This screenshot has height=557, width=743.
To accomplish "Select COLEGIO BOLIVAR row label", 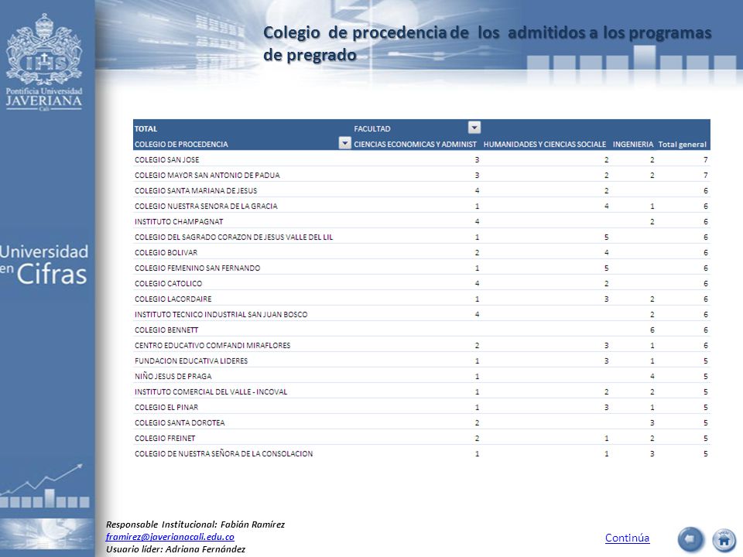I will click(x=166, y=252).
